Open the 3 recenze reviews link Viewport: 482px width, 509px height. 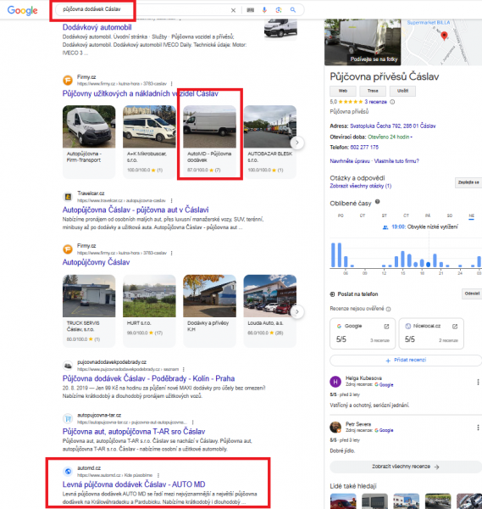point(375,102)
